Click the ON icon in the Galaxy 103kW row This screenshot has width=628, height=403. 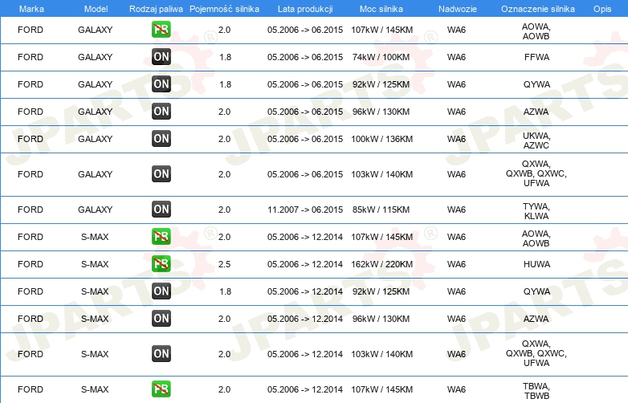[x=161, y=174]
